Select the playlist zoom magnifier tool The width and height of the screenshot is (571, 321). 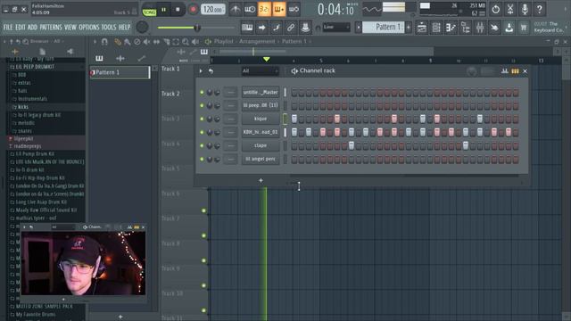pos(186,42)
